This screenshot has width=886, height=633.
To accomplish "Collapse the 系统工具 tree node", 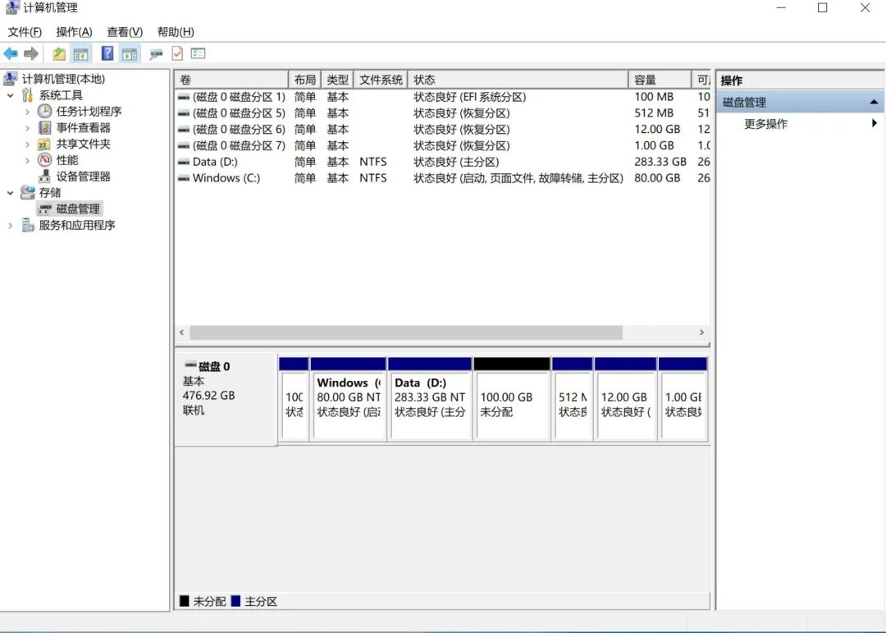I will 10,94.
